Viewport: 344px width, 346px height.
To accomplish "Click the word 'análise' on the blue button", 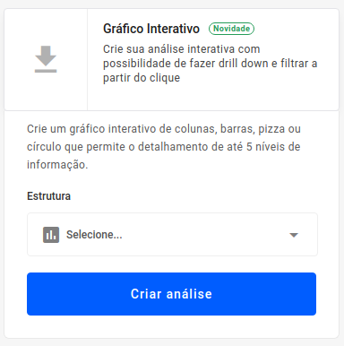I will [189, 294].
